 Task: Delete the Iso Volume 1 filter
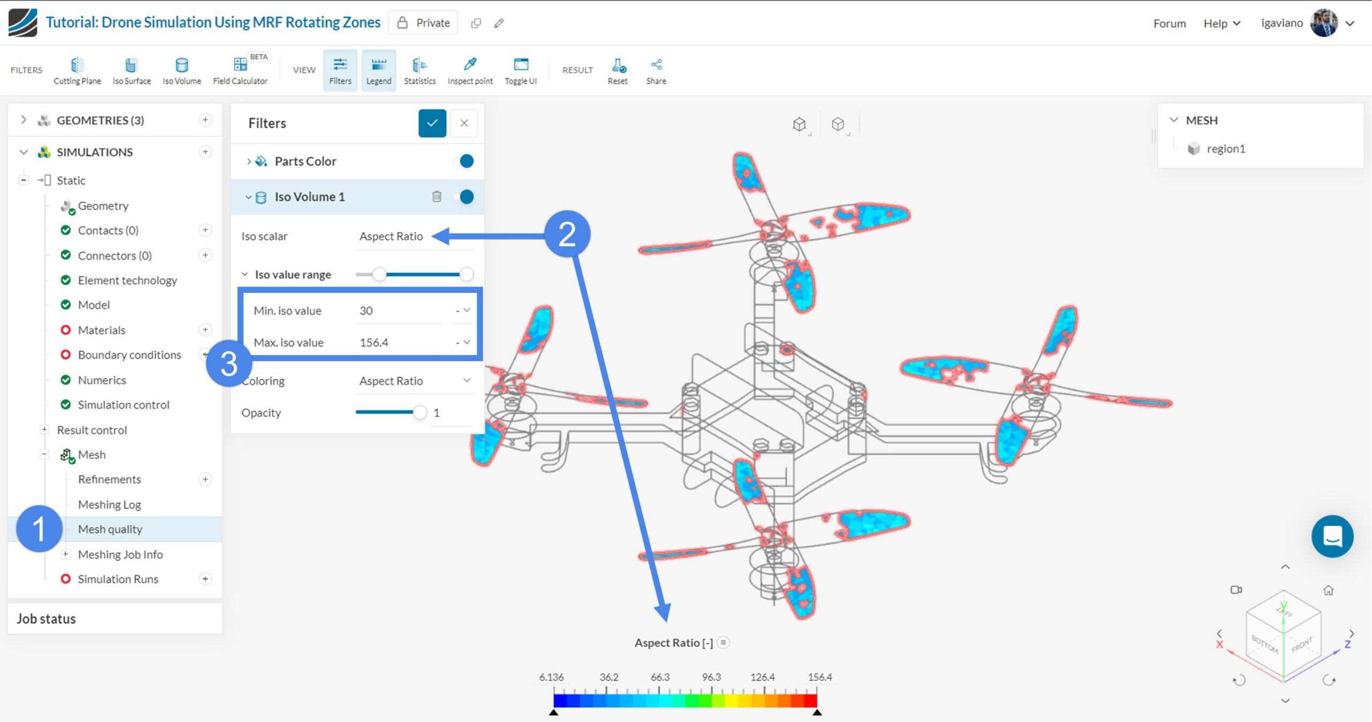437,197
